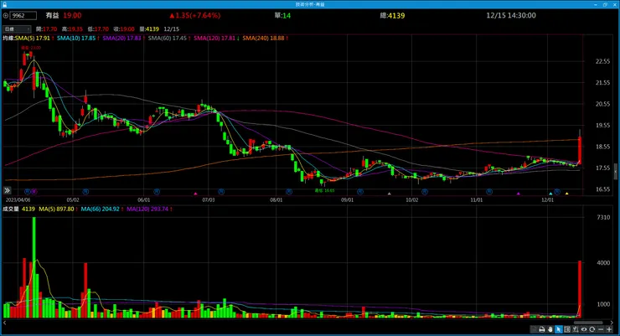Click circle event marker nearest 07/03 label

point(221,192)
